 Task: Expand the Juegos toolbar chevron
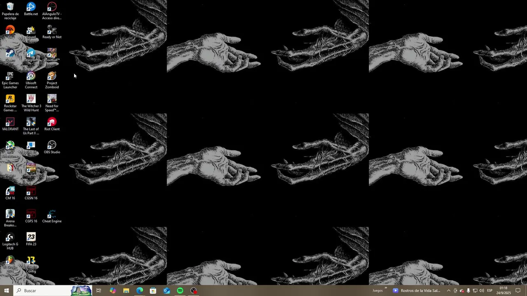[x=386, y=288]
